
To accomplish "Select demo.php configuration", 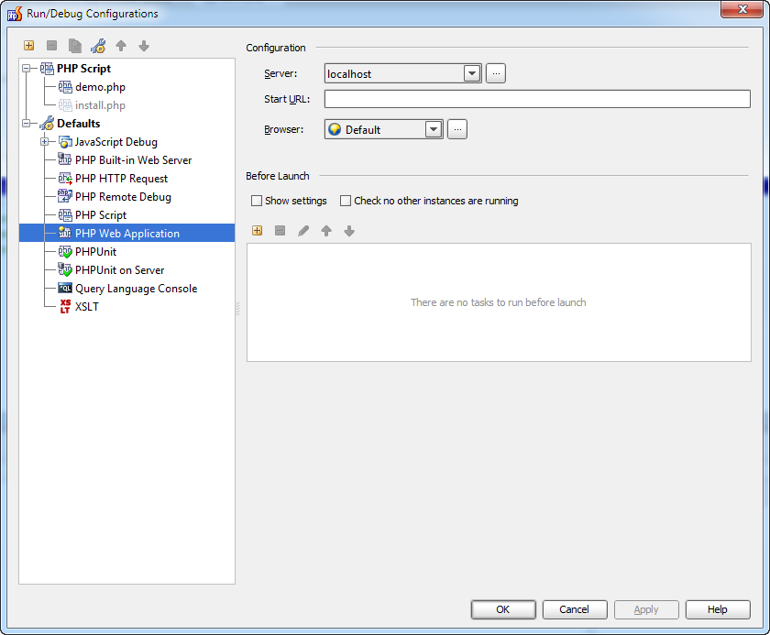I will (x=100, y=87).
